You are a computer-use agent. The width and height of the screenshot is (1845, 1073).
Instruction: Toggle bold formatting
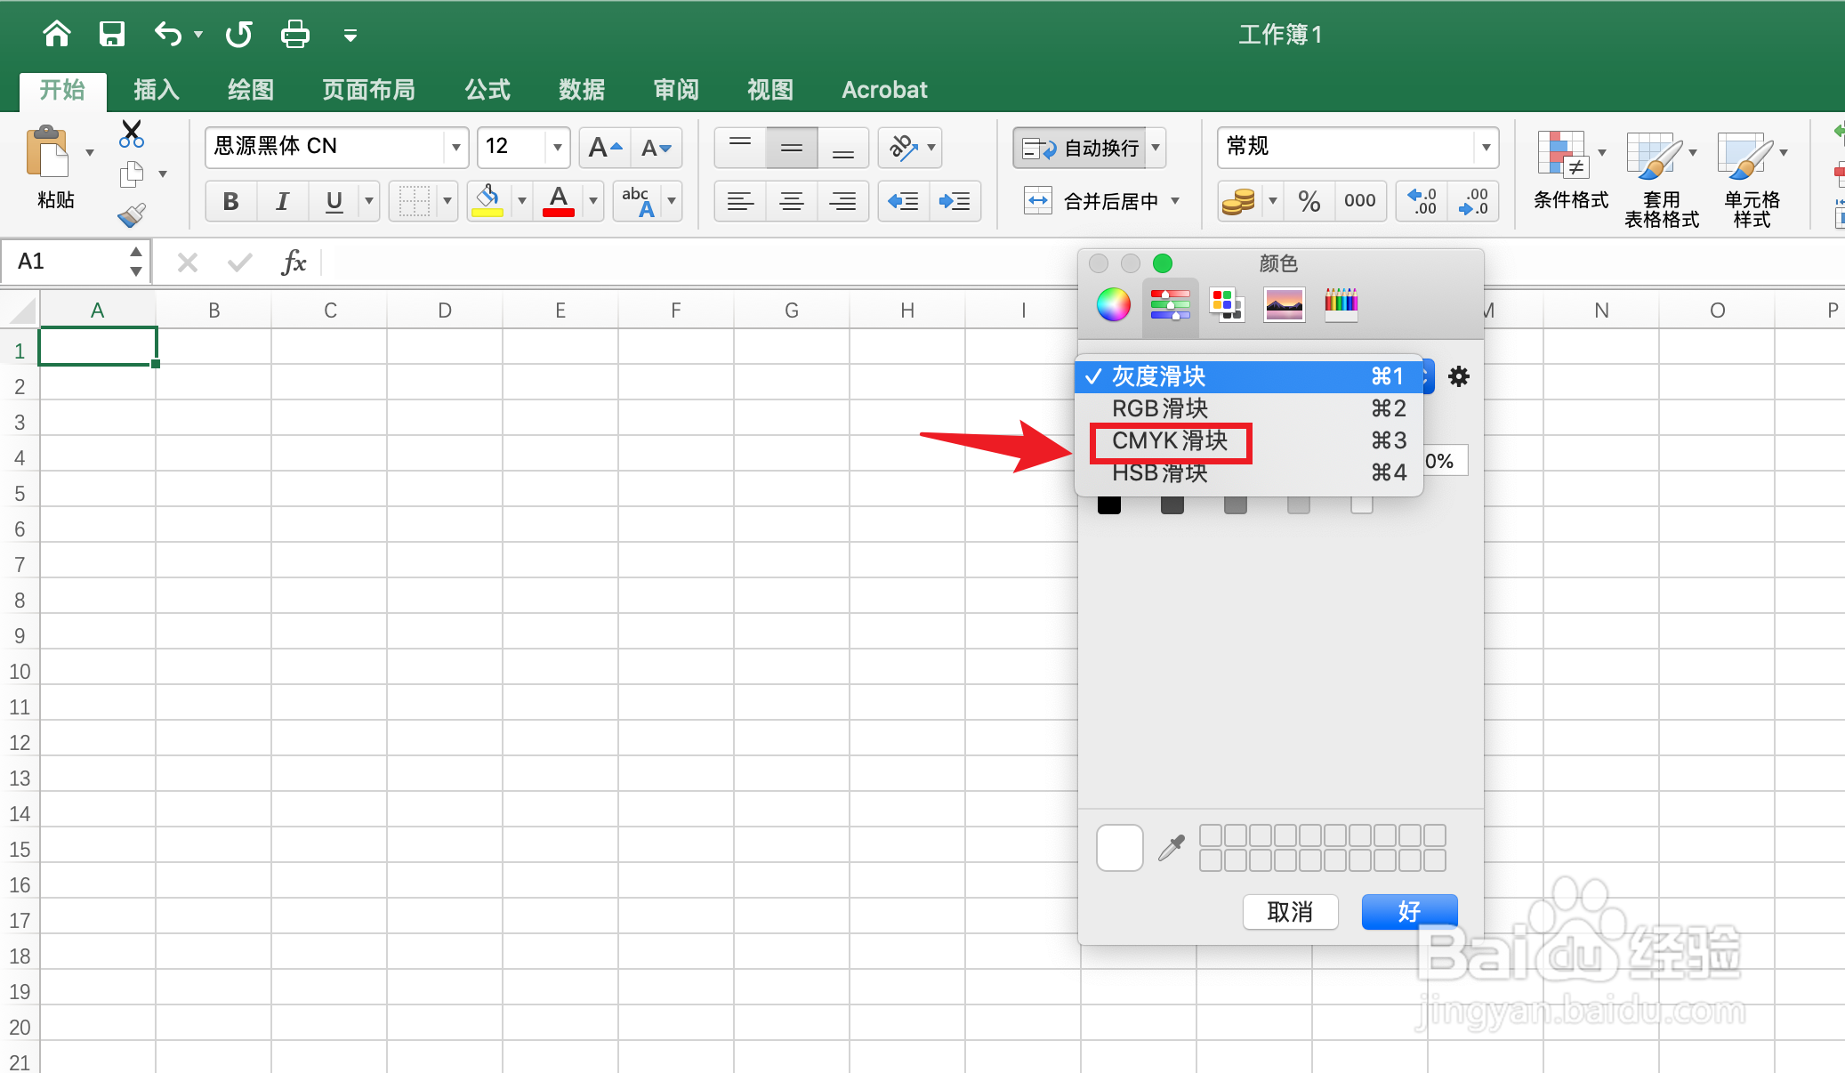pos(231,202)
